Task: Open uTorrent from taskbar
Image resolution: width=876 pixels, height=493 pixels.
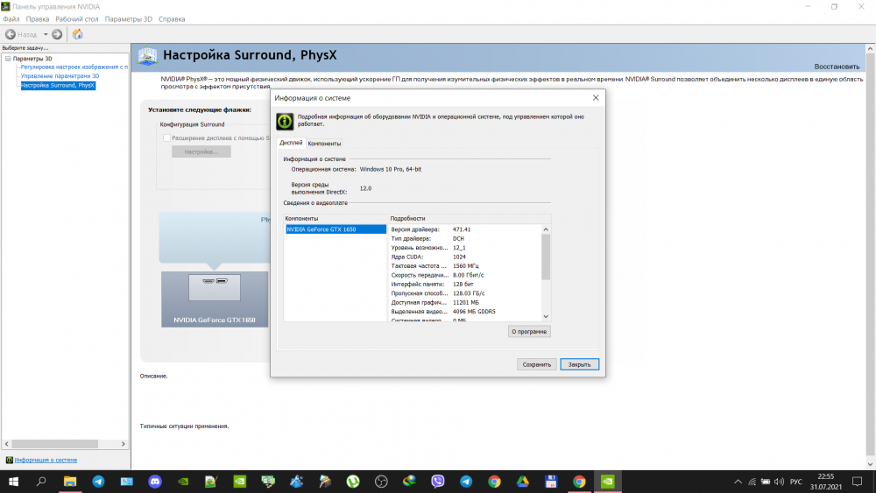Action: tap(352, 482)
